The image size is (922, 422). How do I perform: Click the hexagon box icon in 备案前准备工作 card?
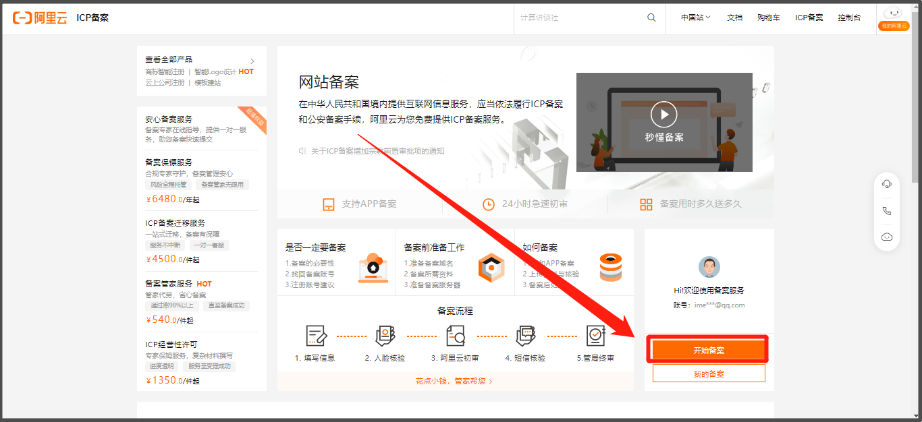(491, 268)
